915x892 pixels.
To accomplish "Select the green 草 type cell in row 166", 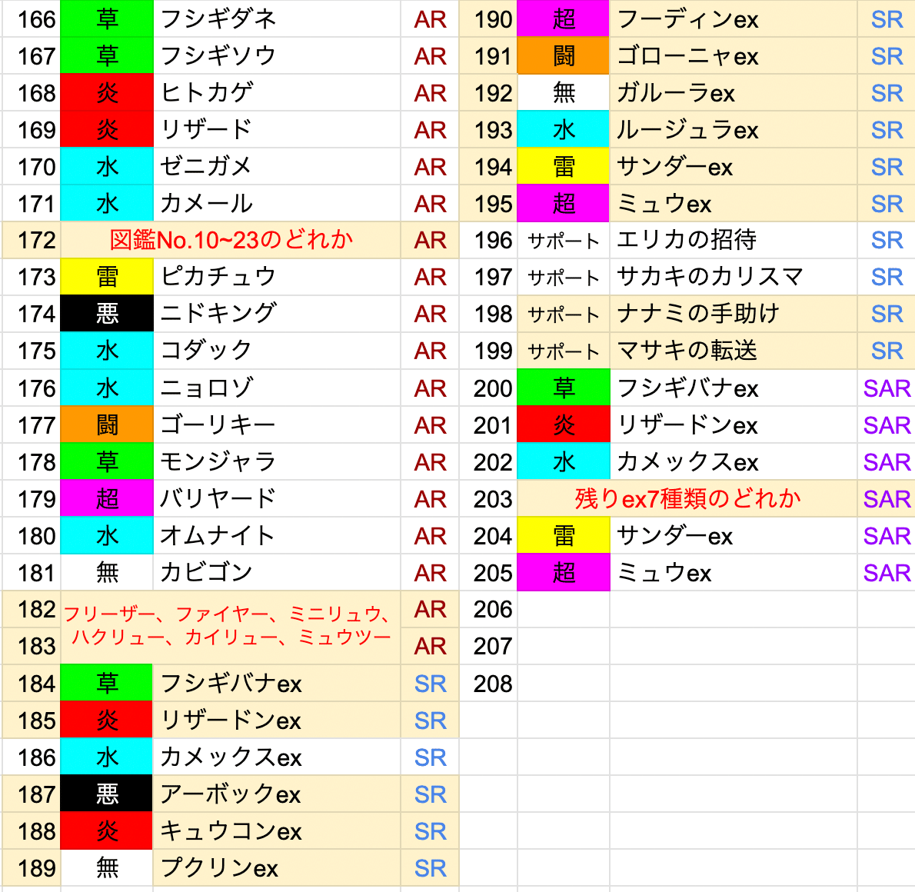I will [108, 18].
